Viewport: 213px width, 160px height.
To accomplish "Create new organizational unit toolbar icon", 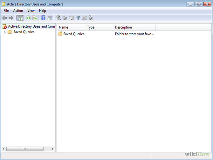I will [x=72, y=18].
